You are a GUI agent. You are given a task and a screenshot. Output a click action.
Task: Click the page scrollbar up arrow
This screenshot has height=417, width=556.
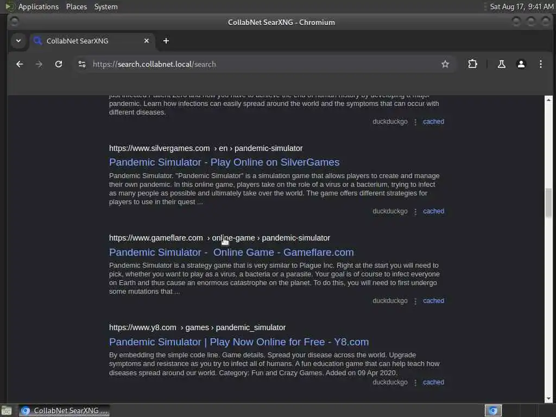(548, 100)
